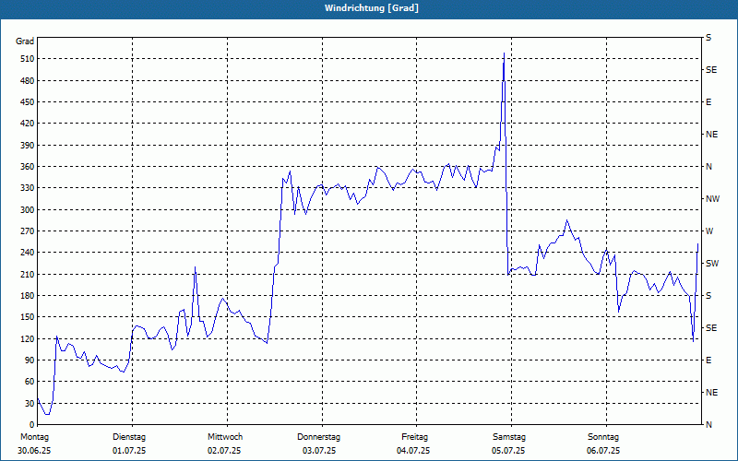
Task: Click the W compass label
Action: 709,231
